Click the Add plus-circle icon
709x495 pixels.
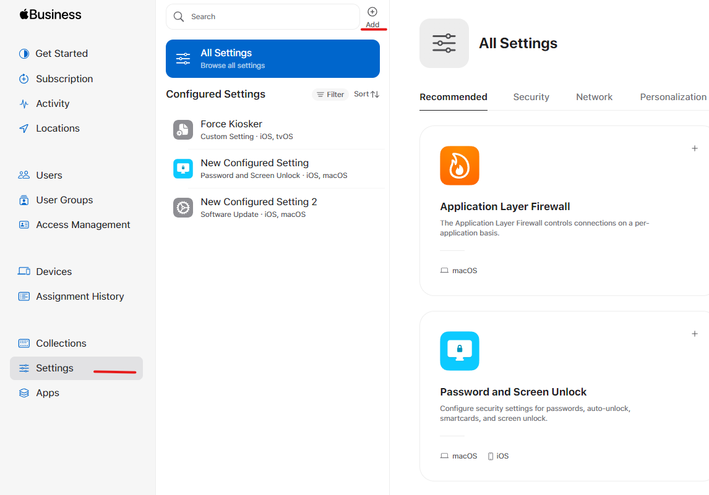coord(372,12)
